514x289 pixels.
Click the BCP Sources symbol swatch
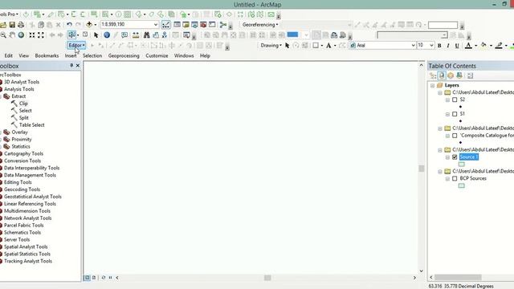click(462, 185)
